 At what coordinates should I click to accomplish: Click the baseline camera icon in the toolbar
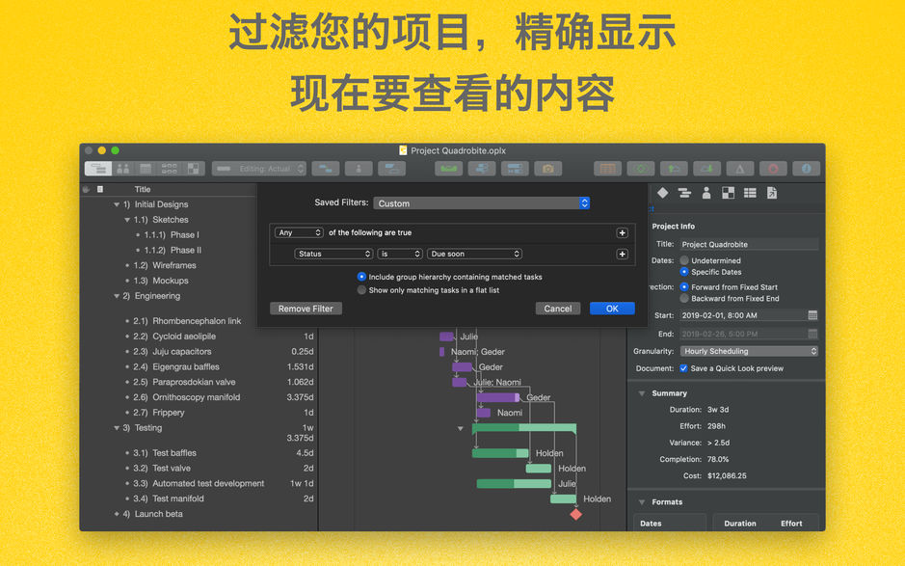click(547, 168)
